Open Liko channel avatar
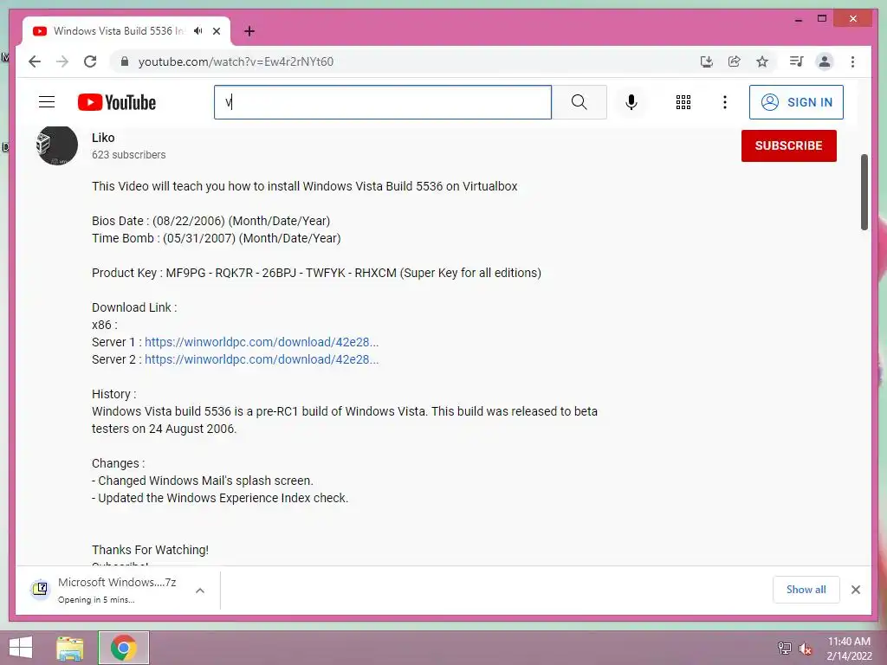The width and height of the screenshot is (887, 665). tap(56, 145)
